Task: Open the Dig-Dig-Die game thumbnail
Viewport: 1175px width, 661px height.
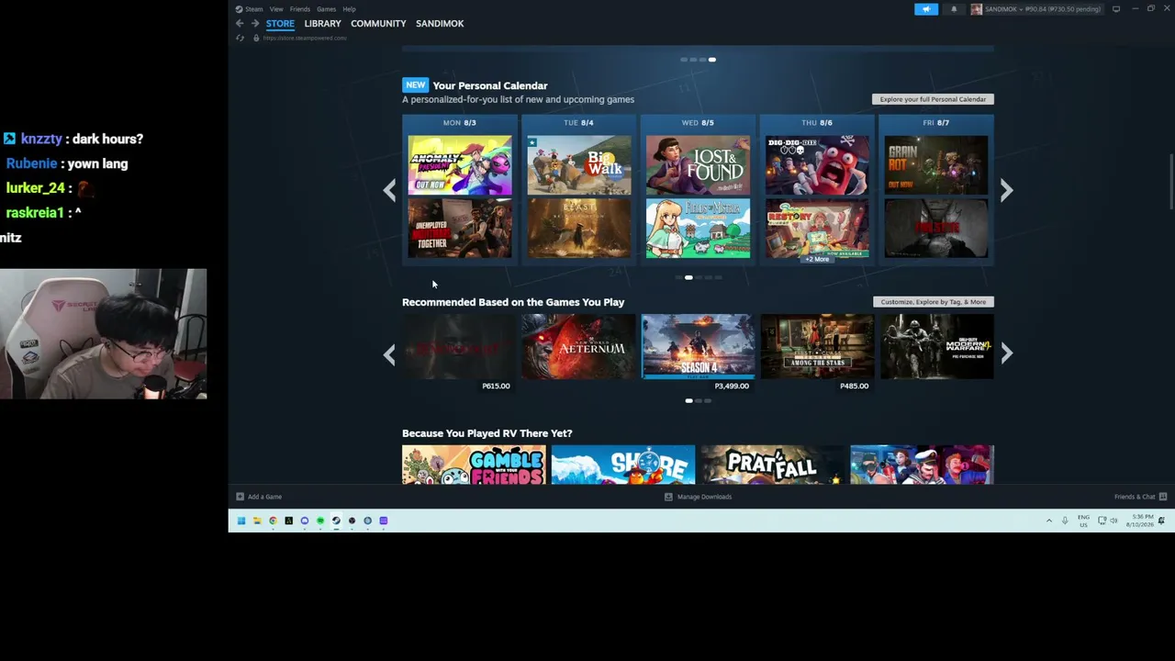Action: (817, 165)
